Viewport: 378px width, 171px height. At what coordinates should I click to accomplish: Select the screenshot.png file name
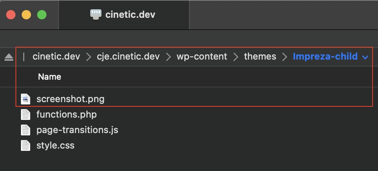pos(70,99)
